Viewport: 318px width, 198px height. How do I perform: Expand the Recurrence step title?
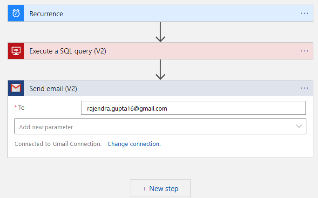click(46, 14)
